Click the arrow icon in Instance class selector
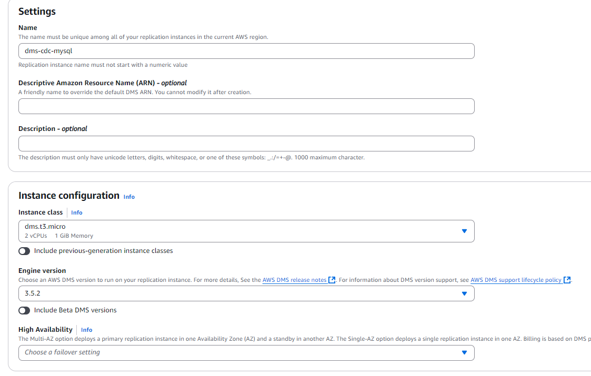Image resolution: width=591 pixels, height=376 pixels. (464, 231)
